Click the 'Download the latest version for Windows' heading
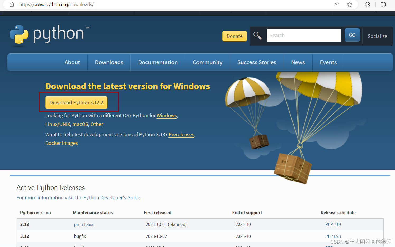 point(128,86)
